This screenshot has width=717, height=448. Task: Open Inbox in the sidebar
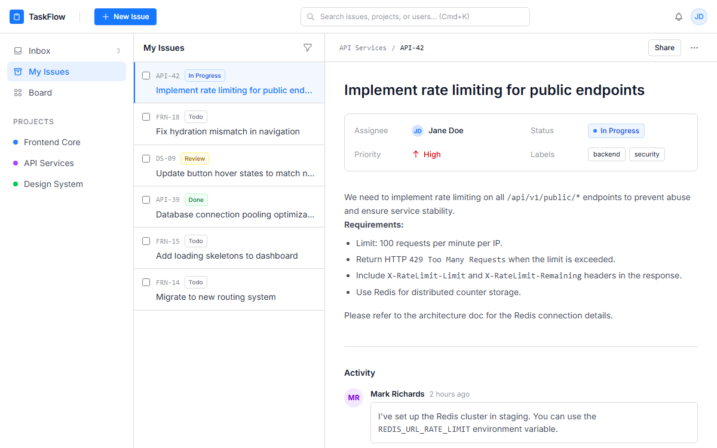[66, 51]
